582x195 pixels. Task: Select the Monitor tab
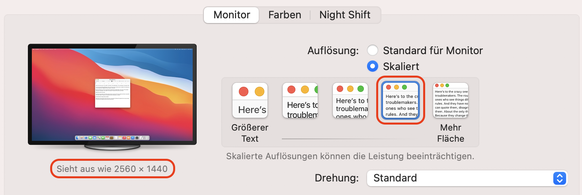pos(232,15)
